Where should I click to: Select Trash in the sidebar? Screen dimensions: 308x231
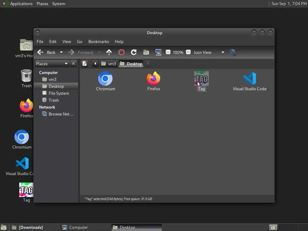[56, 100]
